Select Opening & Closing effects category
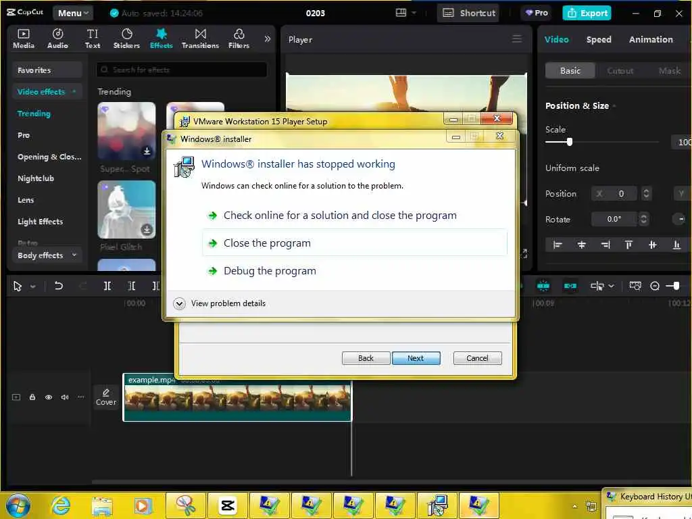692x519 pixels. (49, 157)
